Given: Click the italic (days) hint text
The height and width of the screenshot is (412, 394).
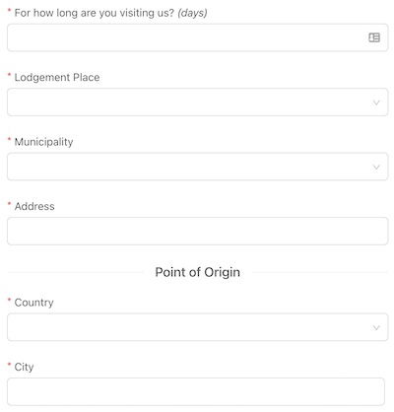Looking at the screenshot, I should click(x=192, y=13).
